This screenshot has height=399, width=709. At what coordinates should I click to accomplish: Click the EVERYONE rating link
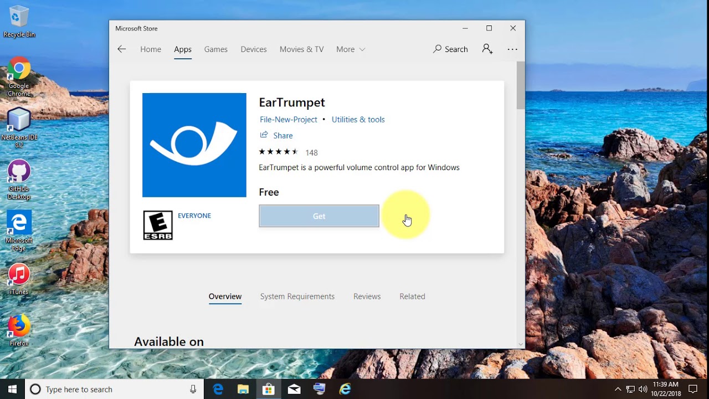[x=194, y=216]
